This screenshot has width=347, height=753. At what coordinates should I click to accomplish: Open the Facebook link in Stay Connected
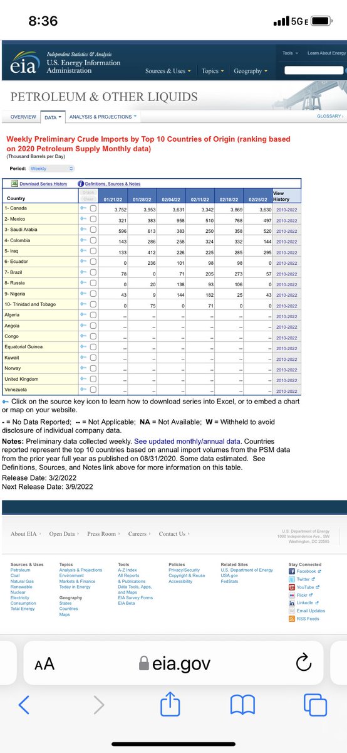[304, 571]
